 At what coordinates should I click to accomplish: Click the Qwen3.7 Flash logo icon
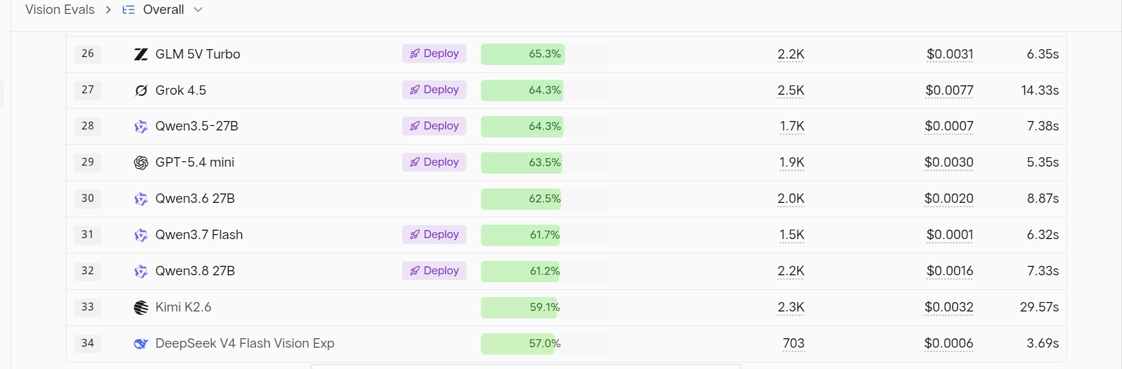141,235
